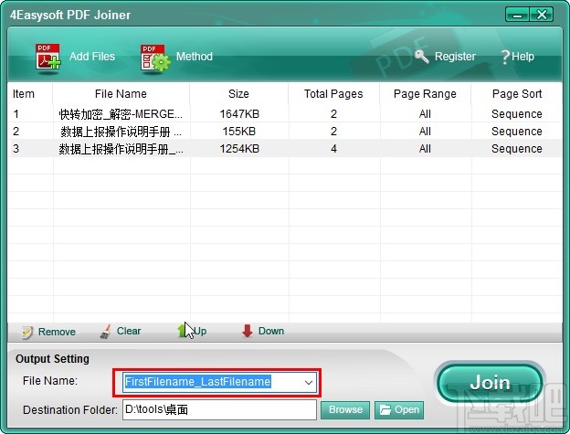
Task: Click the Remove button text
Action: [x=57, y=332]
